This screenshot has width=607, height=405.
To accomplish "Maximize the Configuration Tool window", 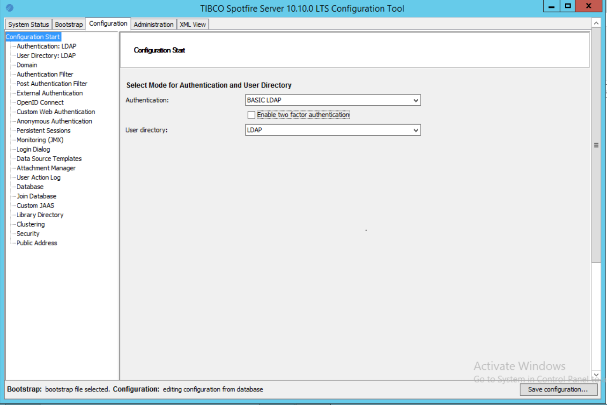I will (x=568, y=7).
